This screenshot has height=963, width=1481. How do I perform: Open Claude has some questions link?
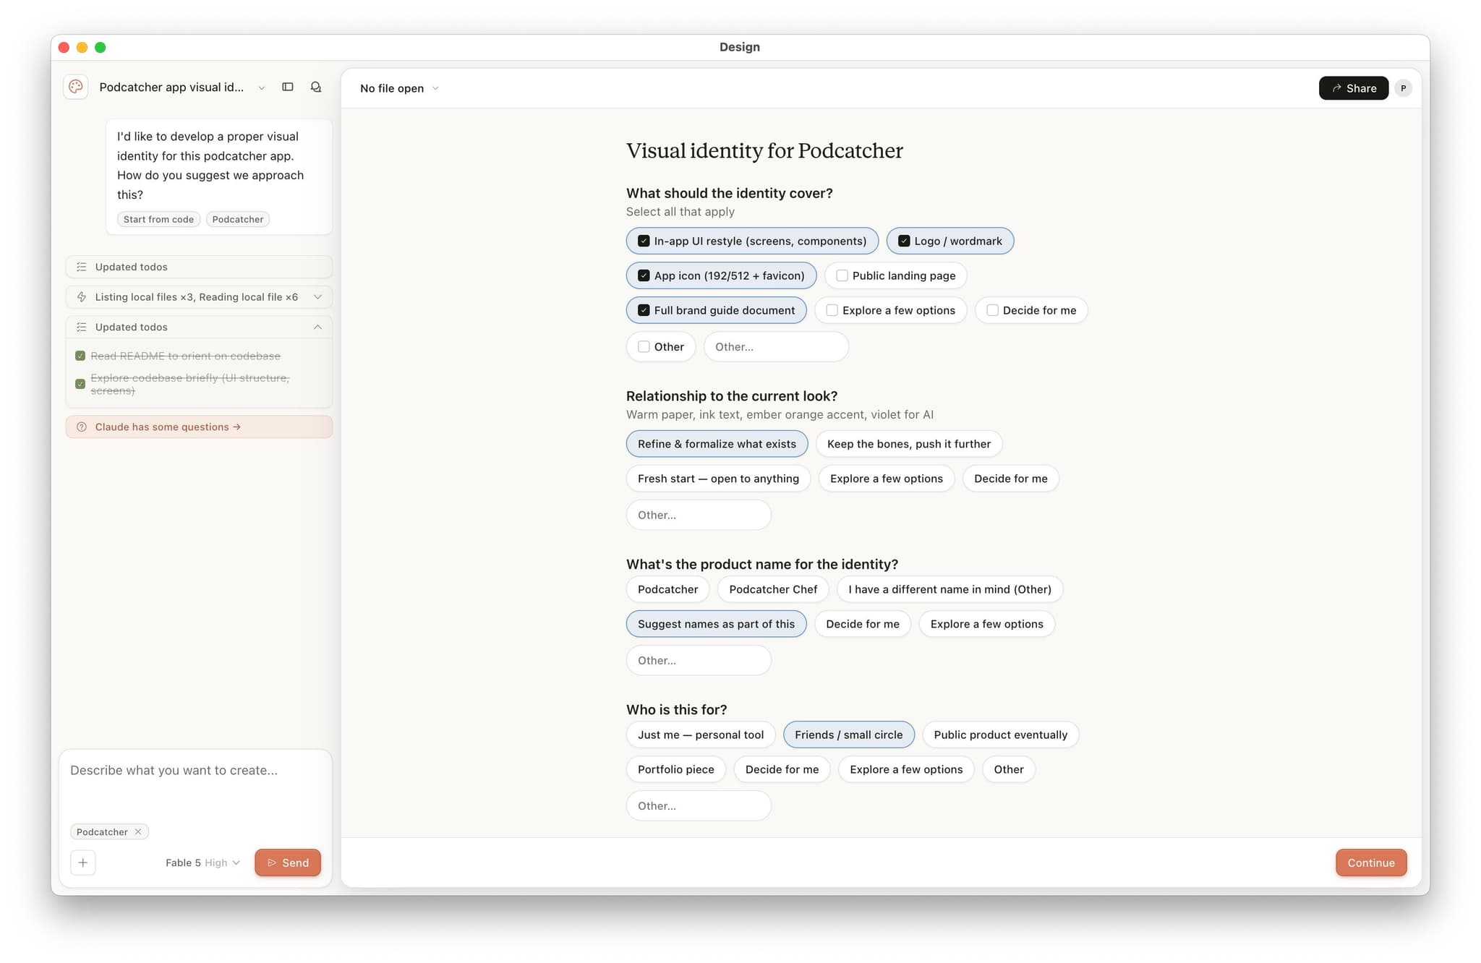199,427
